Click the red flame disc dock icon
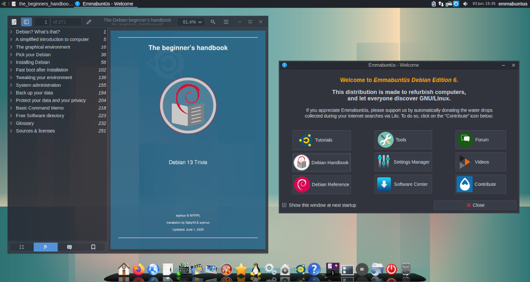The image size is (530, 282). pos(227,269)
